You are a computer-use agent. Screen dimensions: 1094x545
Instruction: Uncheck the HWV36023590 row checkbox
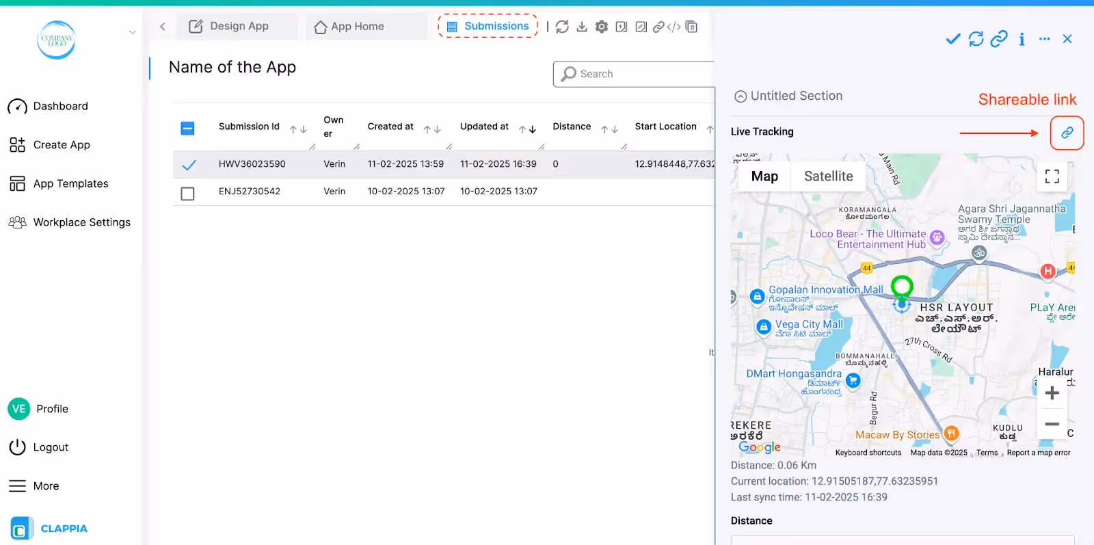[x=189, y=165]
